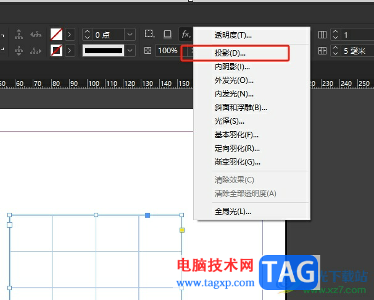
Task: Click the Number of Columns icon
Action: [322, 35]
